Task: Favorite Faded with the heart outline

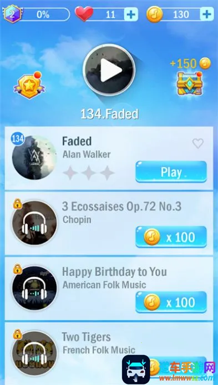Action: (198, 143)
